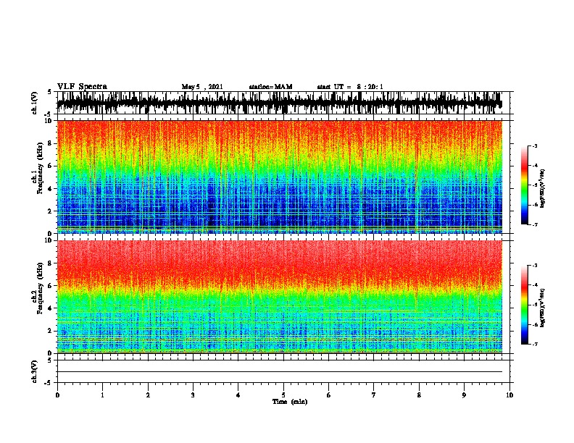This screenshot has height=443, width=574.
Task: Click the "ch.1(V)" vertical axis label
Action: pos(35,103)
